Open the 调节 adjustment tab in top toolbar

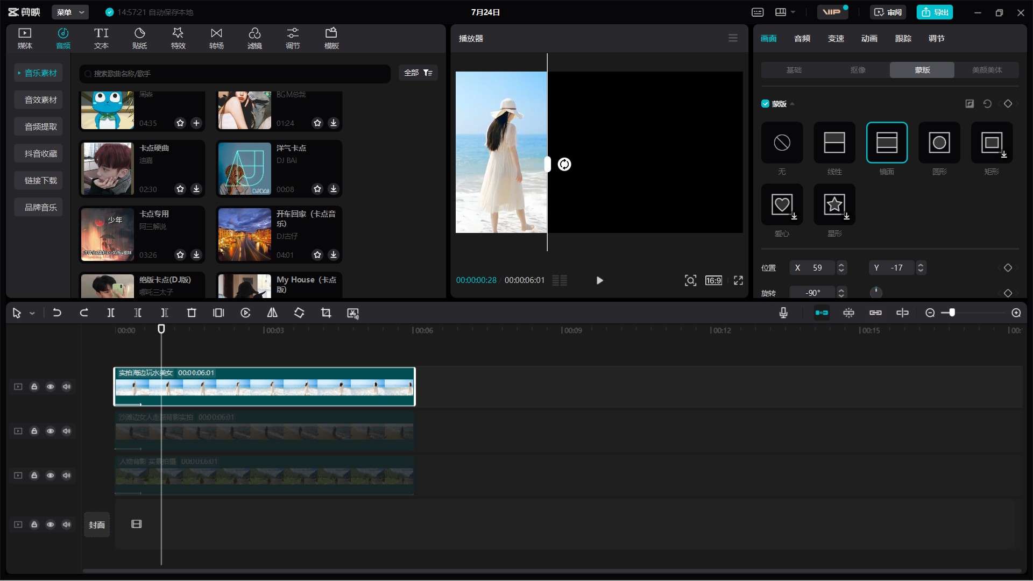(293, 38)
